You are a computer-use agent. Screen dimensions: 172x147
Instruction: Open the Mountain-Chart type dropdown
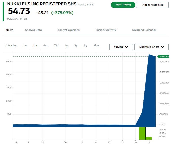[151, 47]
